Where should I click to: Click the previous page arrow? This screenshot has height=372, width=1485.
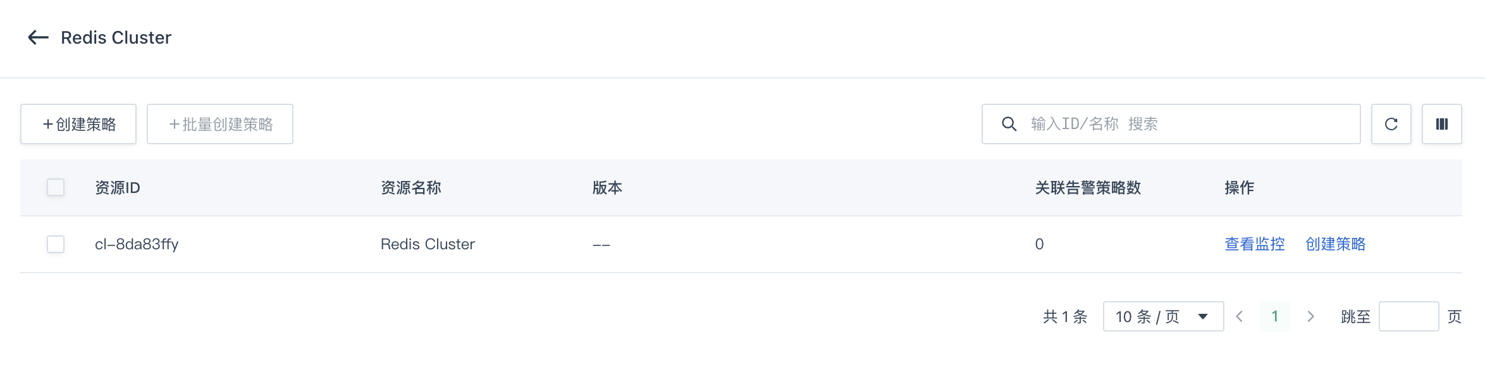point(1239,316)
